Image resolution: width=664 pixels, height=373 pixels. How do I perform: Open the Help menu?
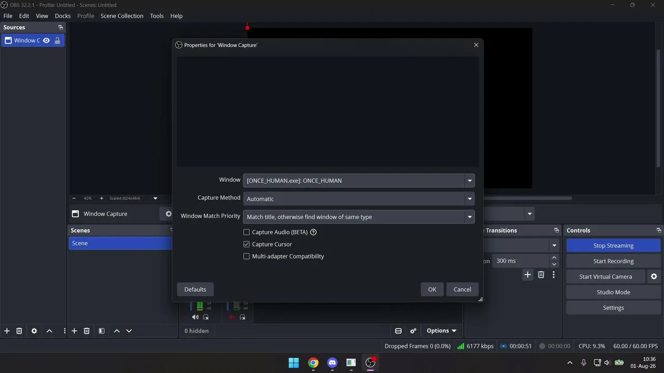pyautogui.click(x=176, y=16)
